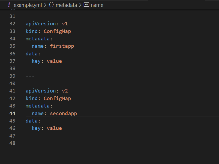Click line number 32
The width and height of the screenshot is (219, 164).
click(x=12, y=24)
